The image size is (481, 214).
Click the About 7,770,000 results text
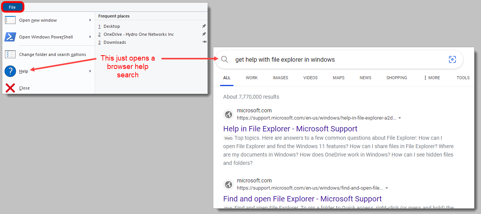(x=251, y=97)
